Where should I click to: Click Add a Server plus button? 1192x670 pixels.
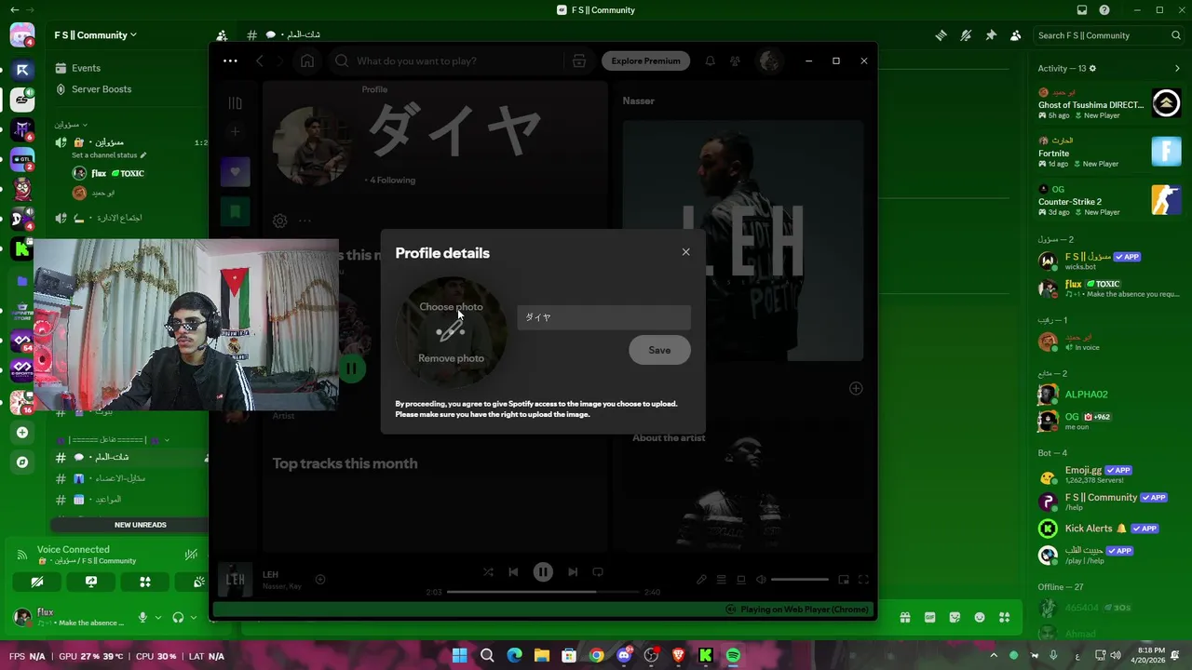click(x=22, y=432)
